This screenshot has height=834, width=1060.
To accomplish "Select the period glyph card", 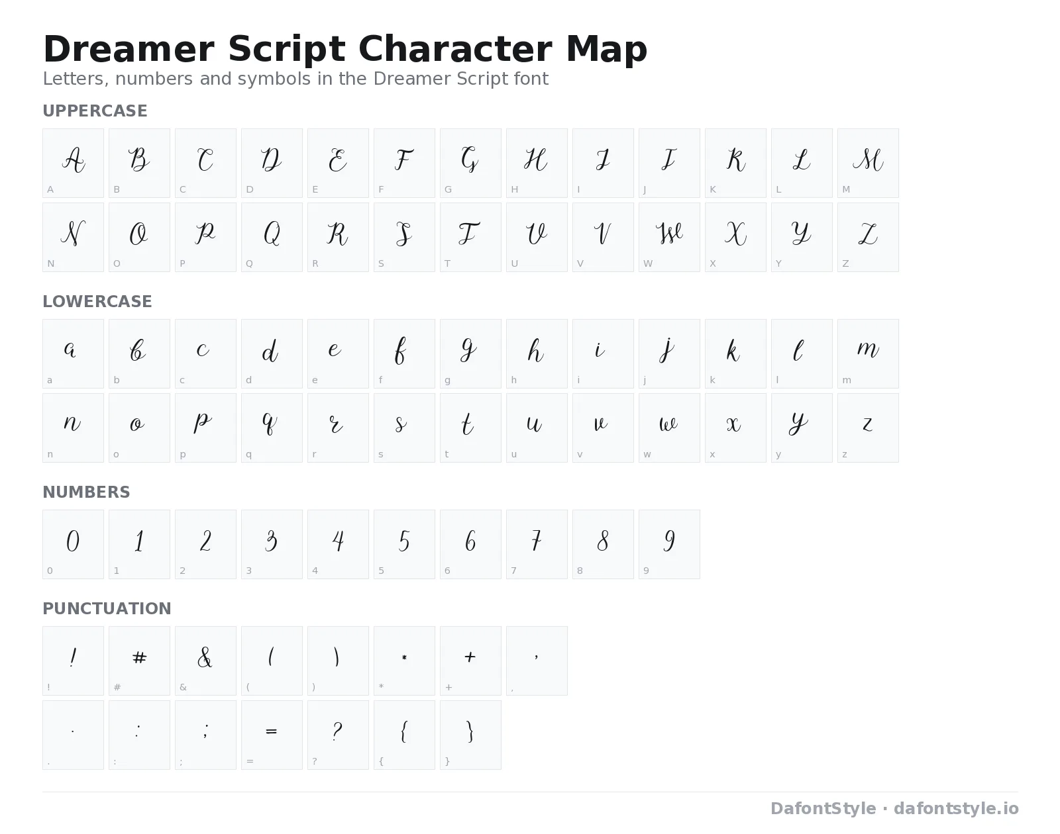I will tap(73, 735).
